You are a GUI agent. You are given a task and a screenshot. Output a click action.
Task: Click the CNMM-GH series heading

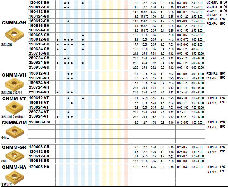[x=14, y=23]
